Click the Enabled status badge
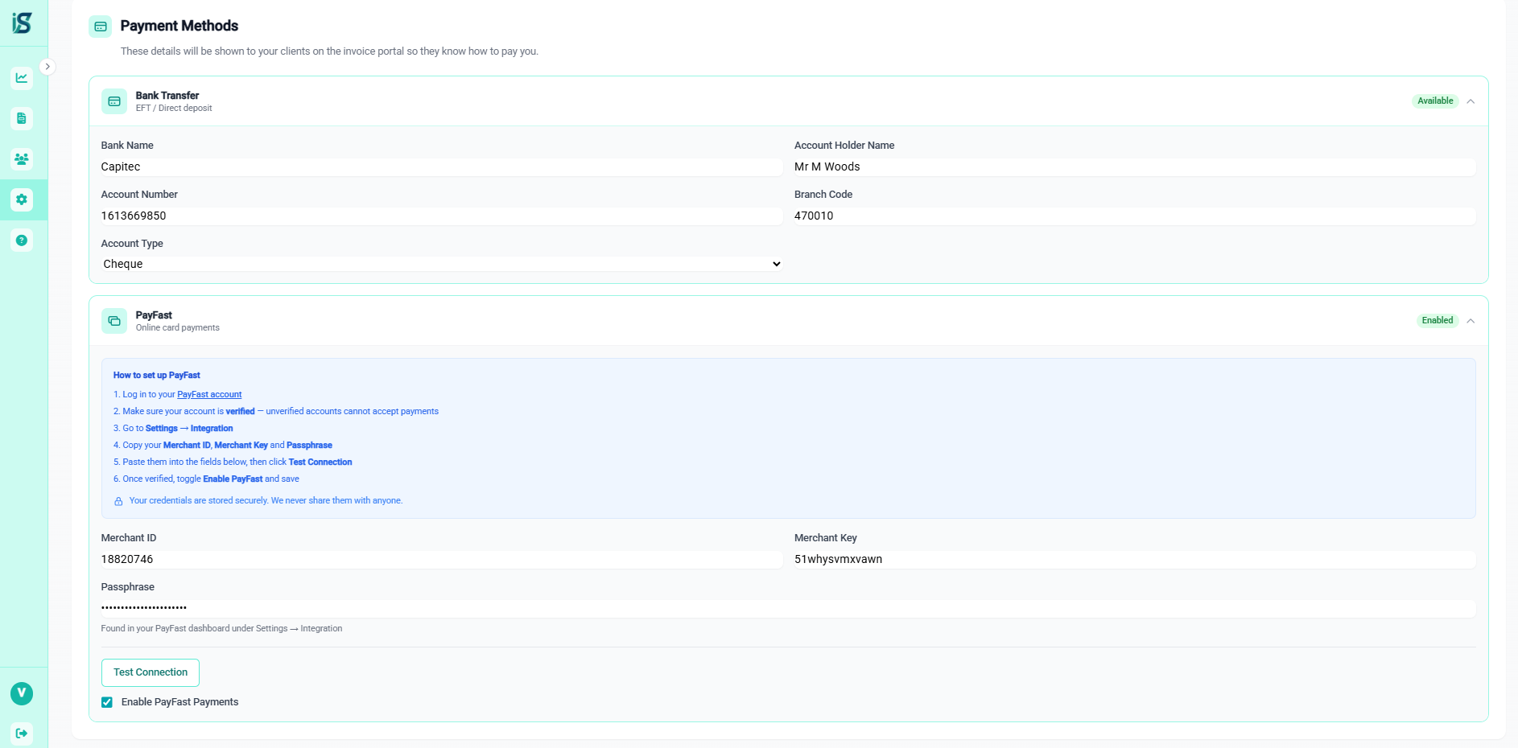Image resolution: width=1518 pixels, height=748 pixels. coord(1438,321)
